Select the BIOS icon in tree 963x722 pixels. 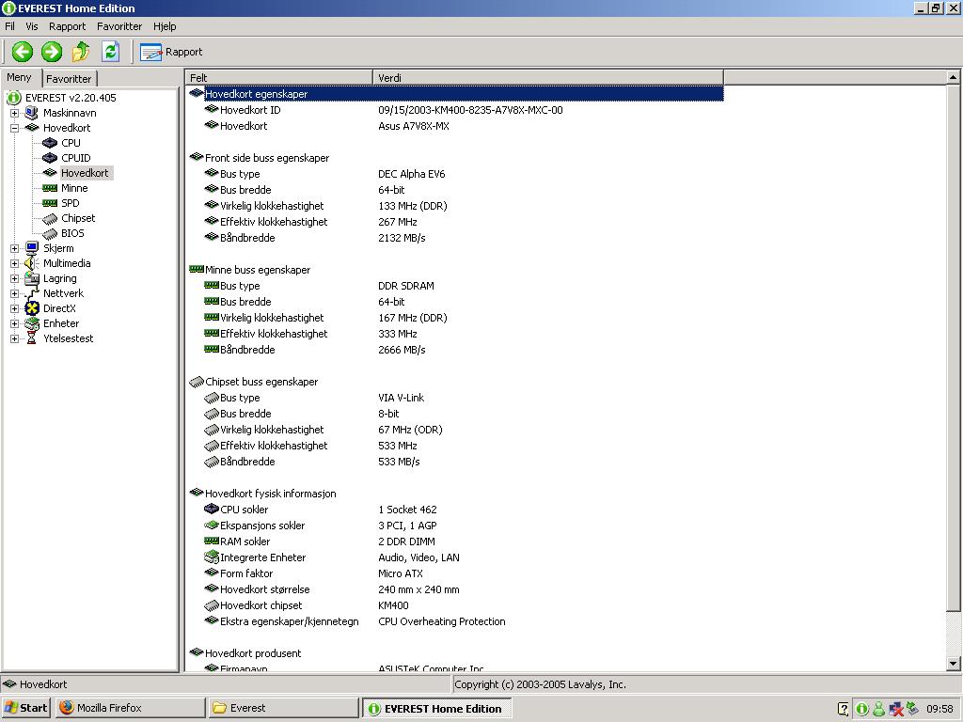point(50,233)
